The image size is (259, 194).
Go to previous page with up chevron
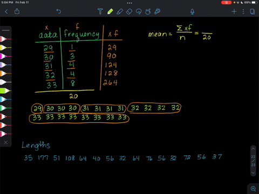(253, 149)
